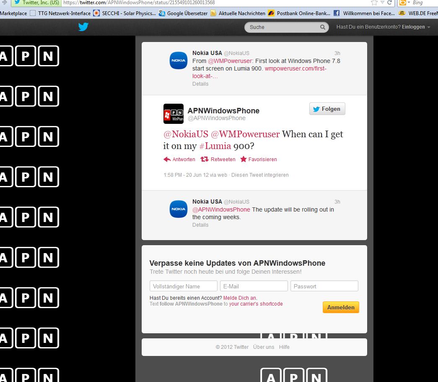Focus the Passwort input field
Screen dimensions: 438x382
pyautogui.click(x=324, y=286)
